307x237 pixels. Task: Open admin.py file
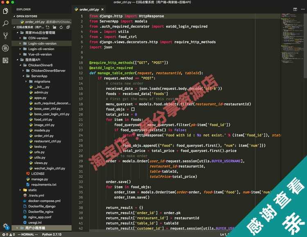(42, 92)
